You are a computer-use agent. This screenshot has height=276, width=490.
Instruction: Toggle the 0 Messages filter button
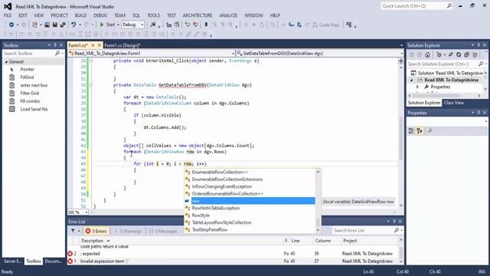pos(163,231)
